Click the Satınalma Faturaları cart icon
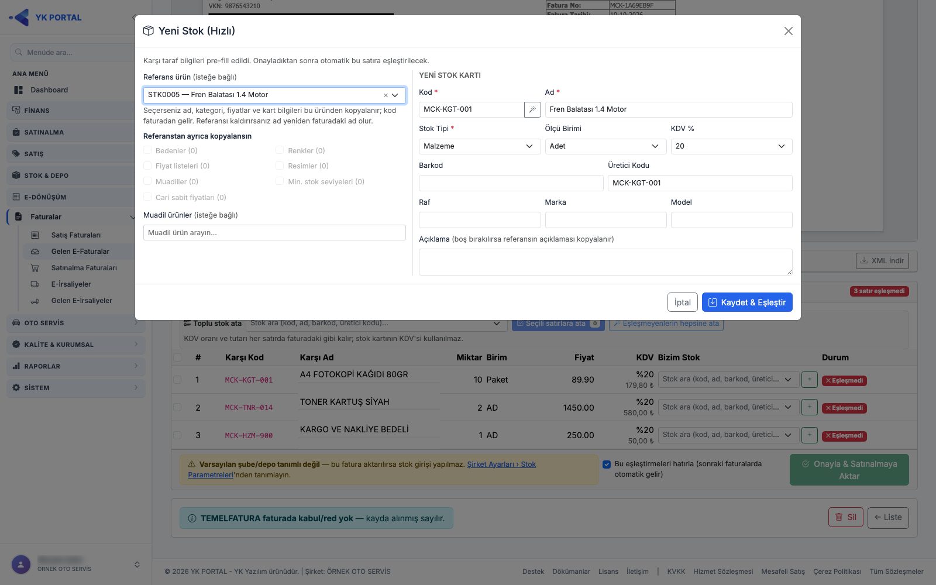936x585 pixels. point(35,268)
